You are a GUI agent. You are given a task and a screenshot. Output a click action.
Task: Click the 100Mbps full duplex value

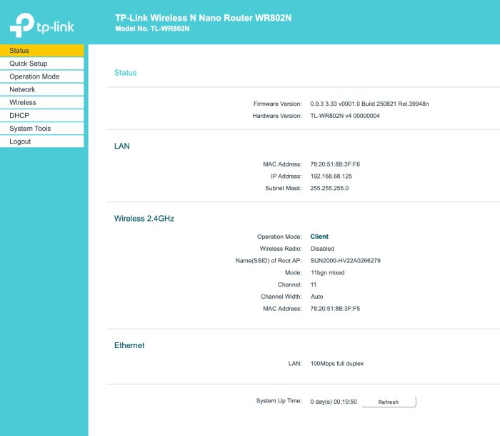tap(337, 364)
